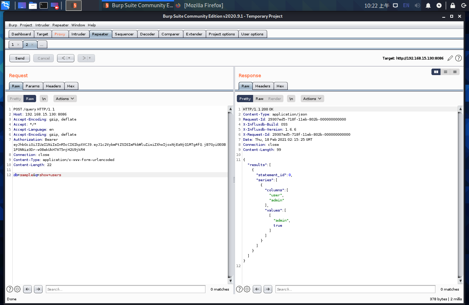This screenshot has width=469, height=305.
Task: Select the horizontal split layout for Response
Action: [x=446, y=71]
